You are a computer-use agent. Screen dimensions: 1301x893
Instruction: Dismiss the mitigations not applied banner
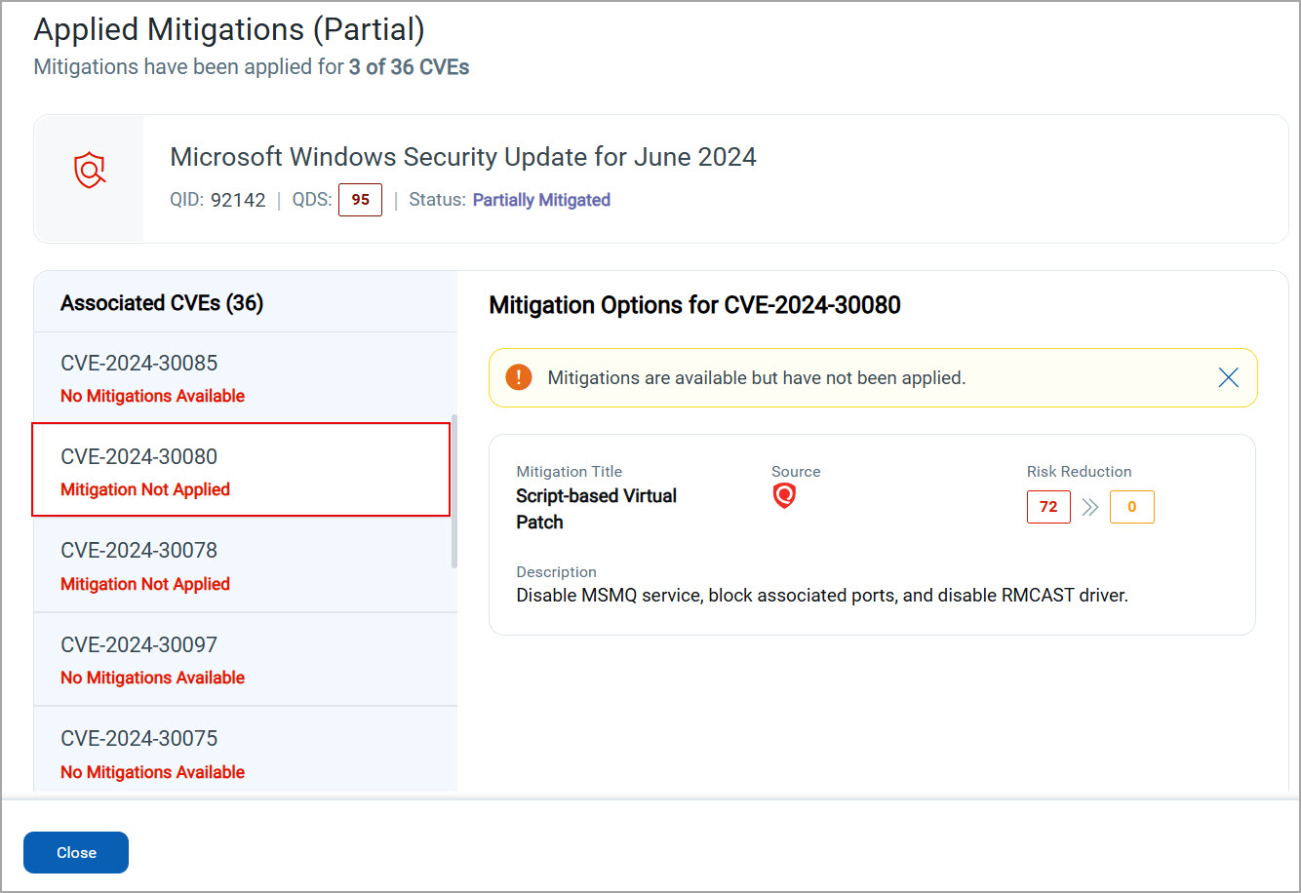tap(1228, 377)
